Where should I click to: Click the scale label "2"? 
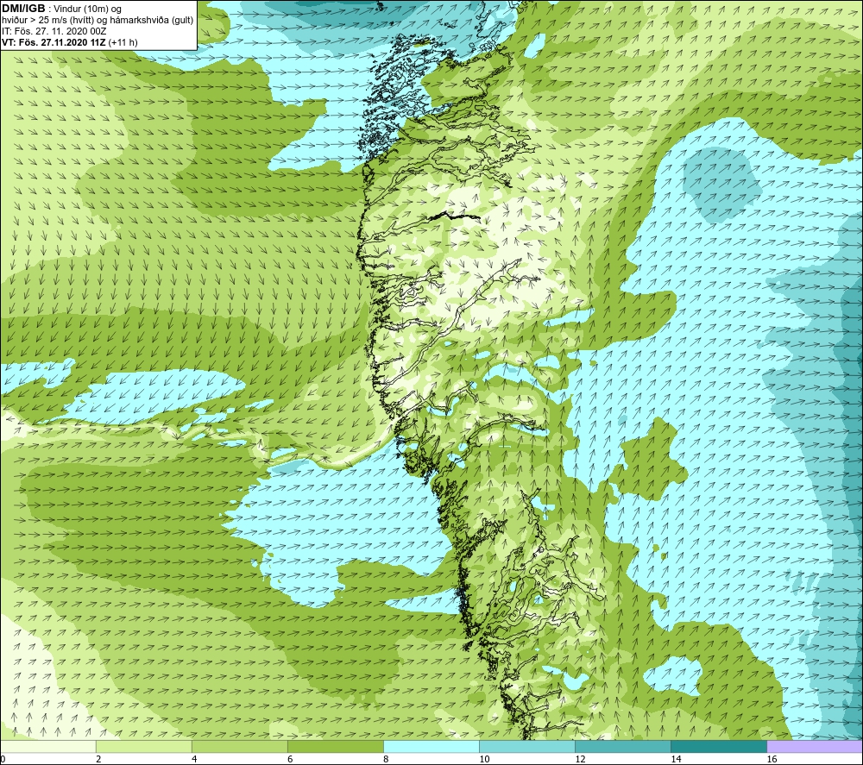[98, 760]
